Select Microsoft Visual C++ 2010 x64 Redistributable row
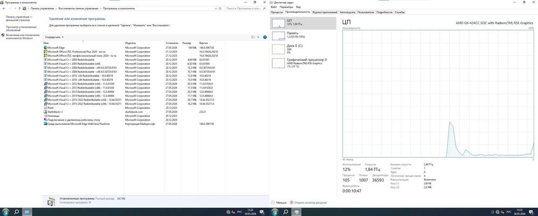This screenshot has width=538, height=216. click(x=134, y=75)
